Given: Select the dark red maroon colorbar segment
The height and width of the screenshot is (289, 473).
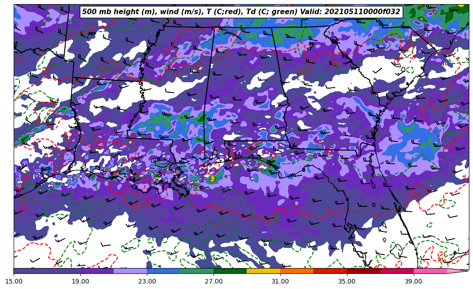Looking at the screenshot, I should 363,271.
